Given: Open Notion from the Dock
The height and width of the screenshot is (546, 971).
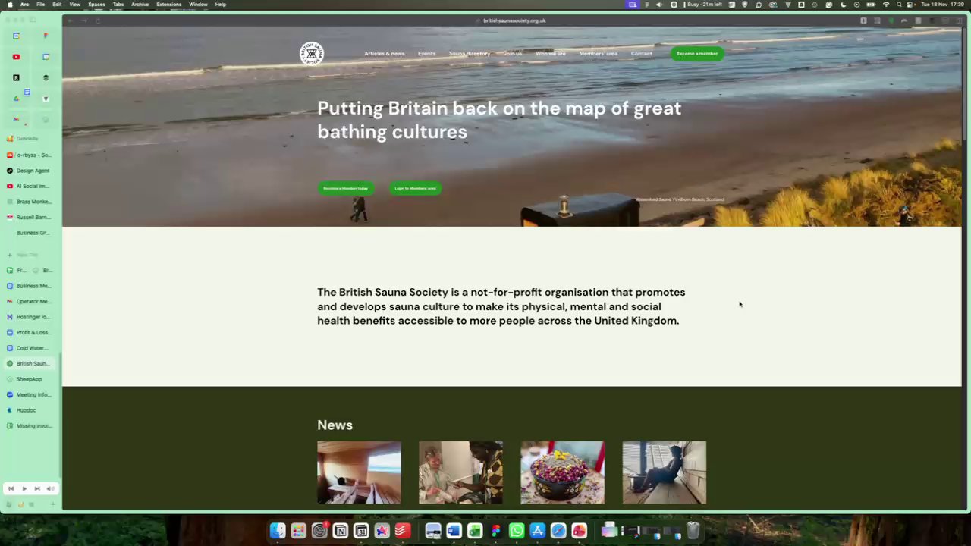Looking at the screenshot, I should [x=340, y=532].
